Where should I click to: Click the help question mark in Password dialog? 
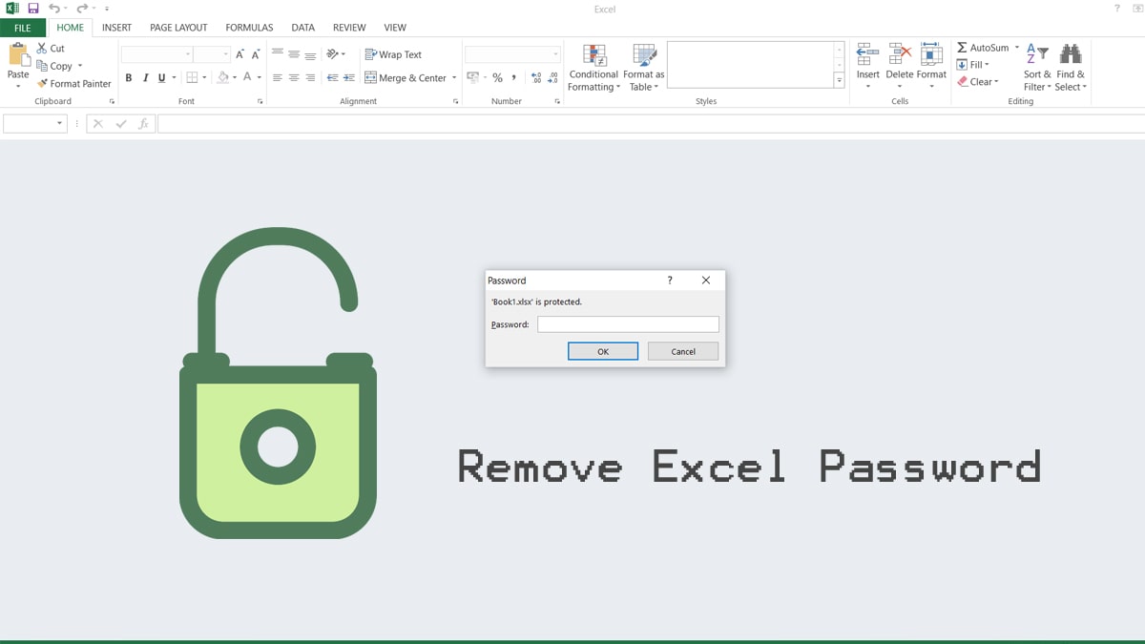click(x=670, y=280)
